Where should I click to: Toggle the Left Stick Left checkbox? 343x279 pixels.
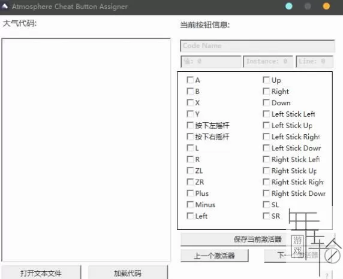pyautogui.click(x=266, y=114)
